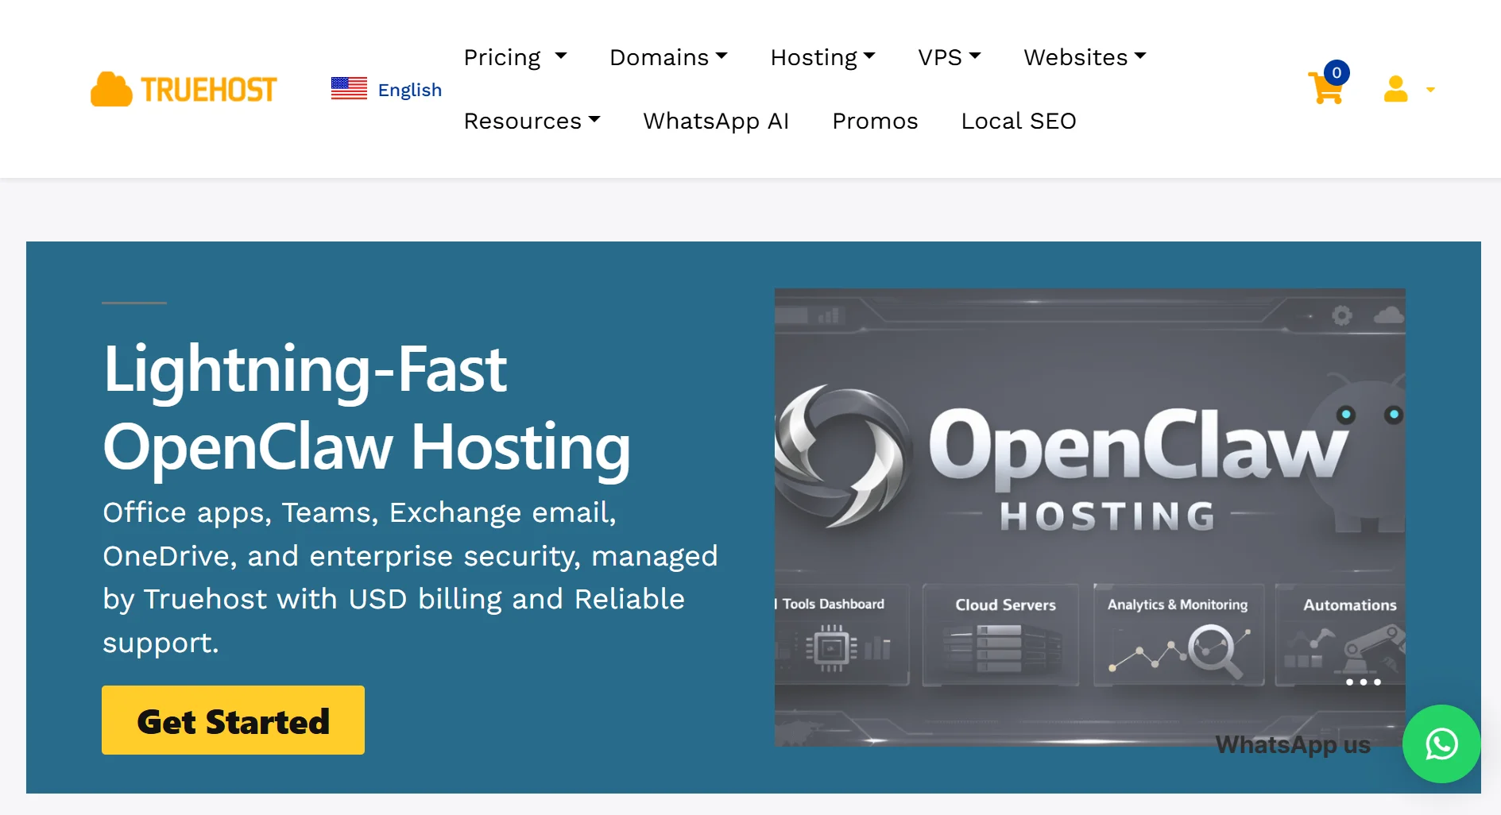Image resolution: width=1501 pixels, height=815 pixels.
Task: Expand the VPS dropdown menu
Action: [950, 57]
